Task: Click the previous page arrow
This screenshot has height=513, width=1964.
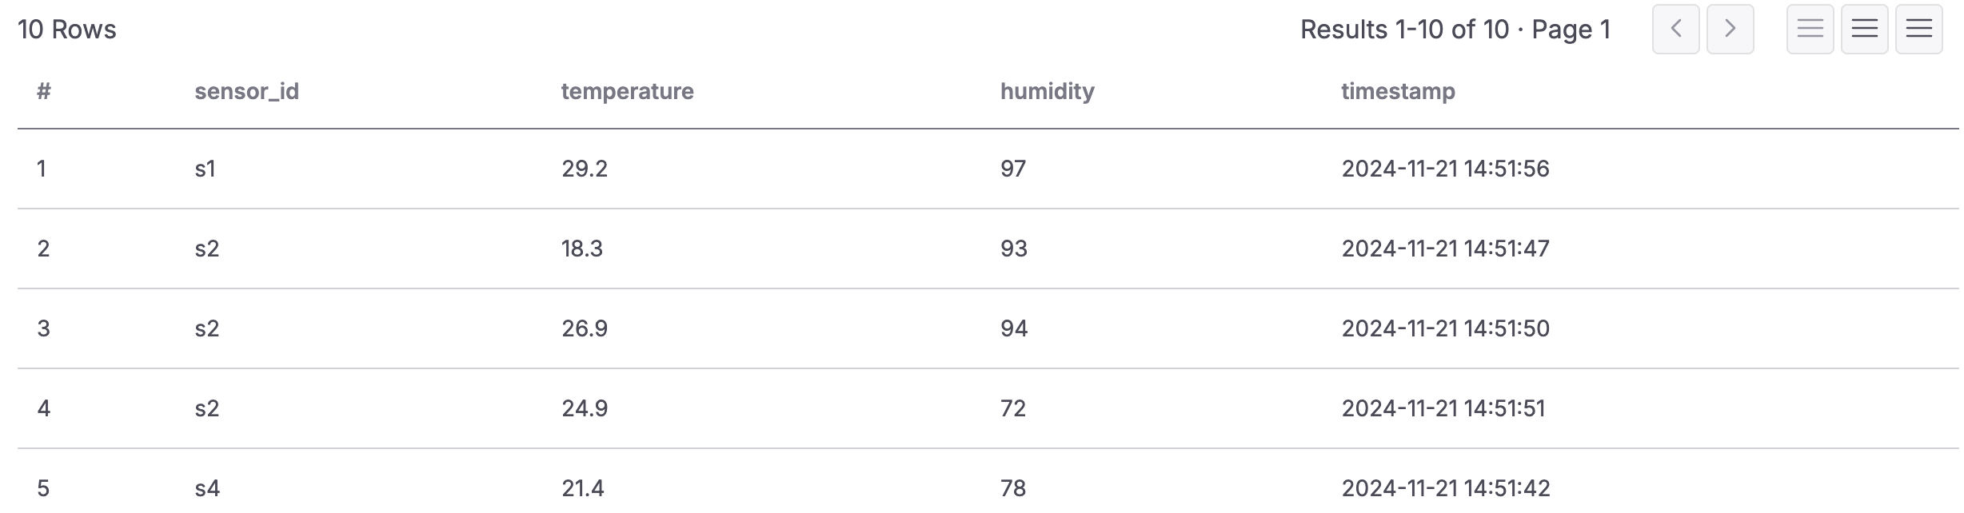Action: tap(1677, 29)
